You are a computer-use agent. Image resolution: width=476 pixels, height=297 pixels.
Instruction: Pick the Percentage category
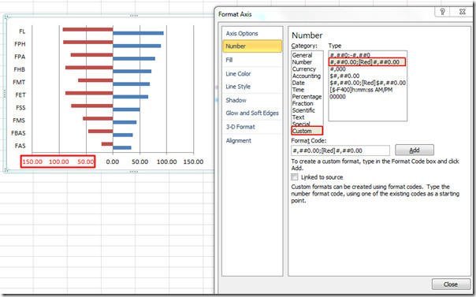(307, 97)
